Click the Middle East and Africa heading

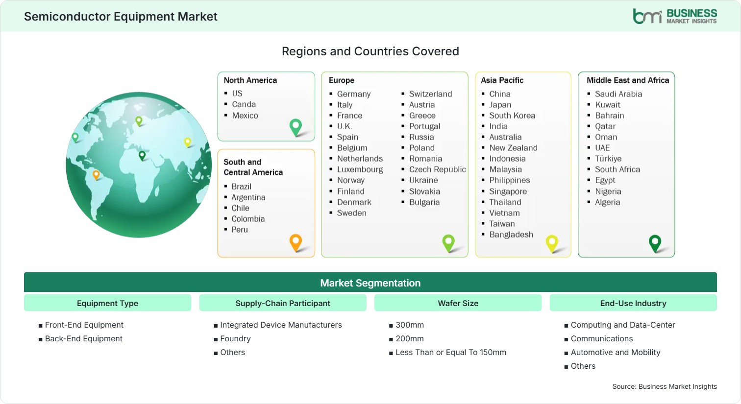(628, 80)
